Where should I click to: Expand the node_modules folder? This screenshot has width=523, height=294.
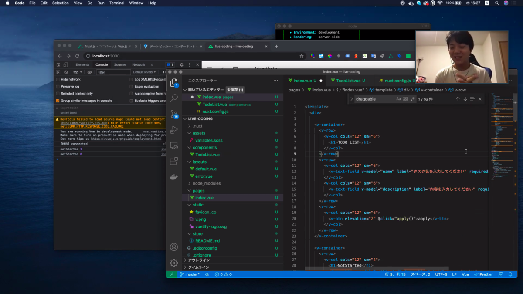pos(207,183)
